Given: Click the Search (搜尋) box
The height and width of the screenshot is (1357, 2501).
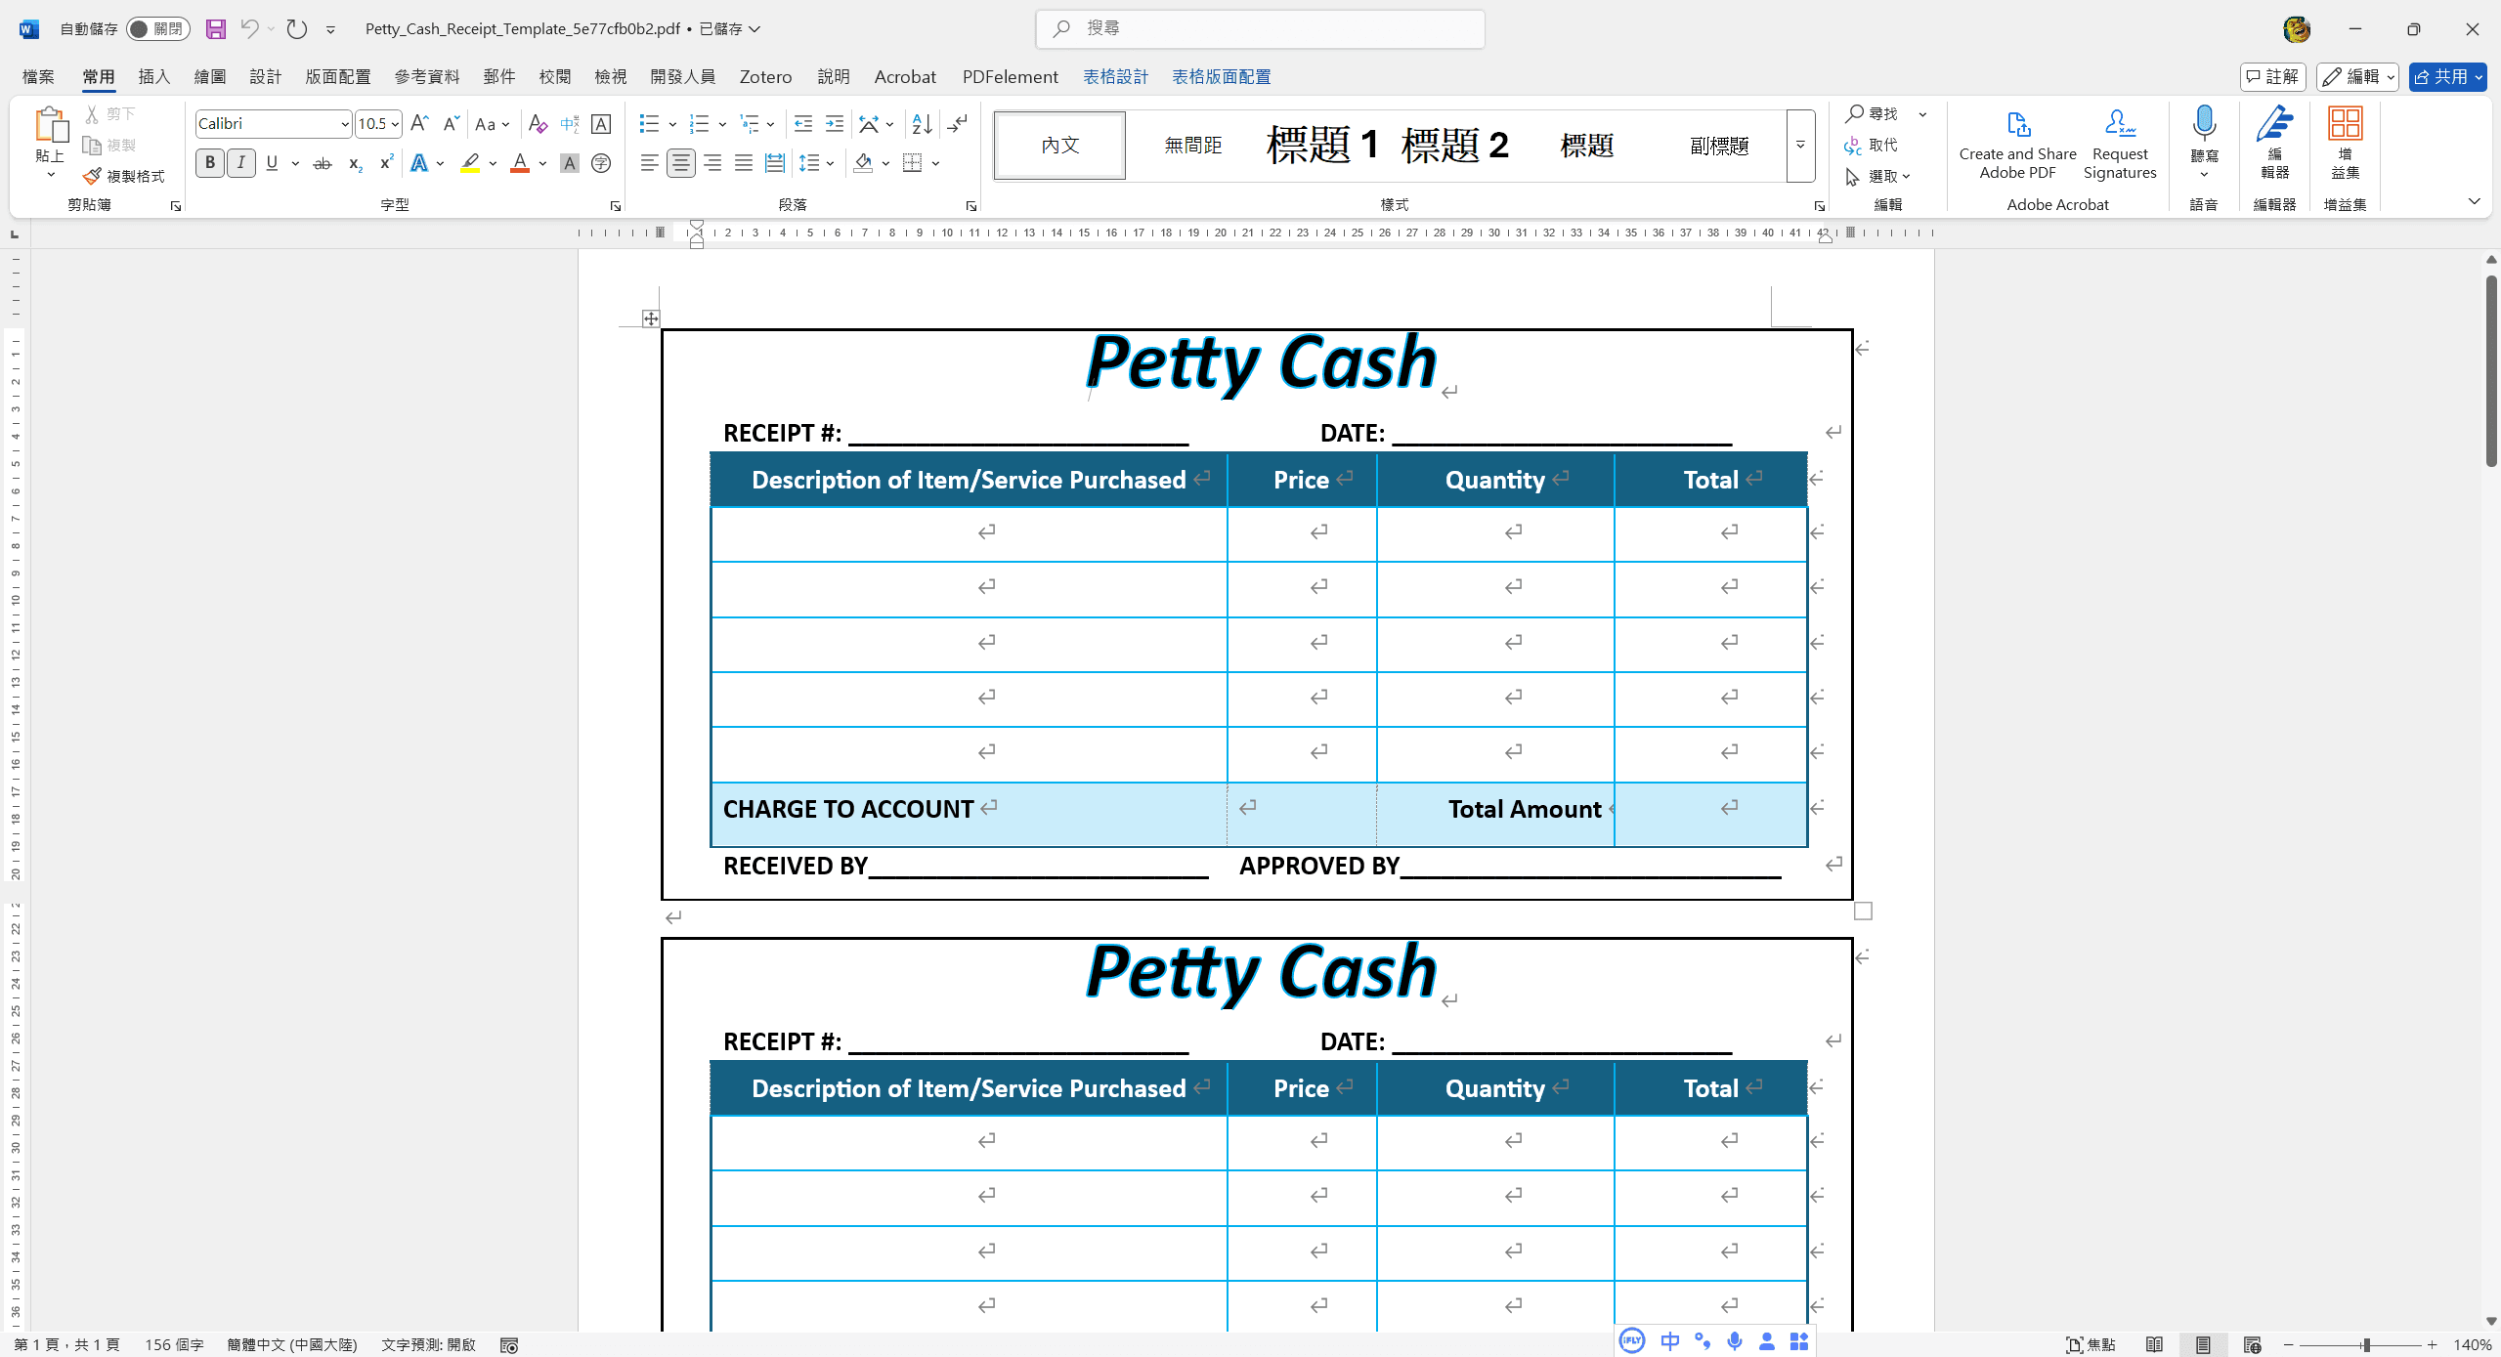Looking at the screenshot, I should click(x=1260, y=28).
